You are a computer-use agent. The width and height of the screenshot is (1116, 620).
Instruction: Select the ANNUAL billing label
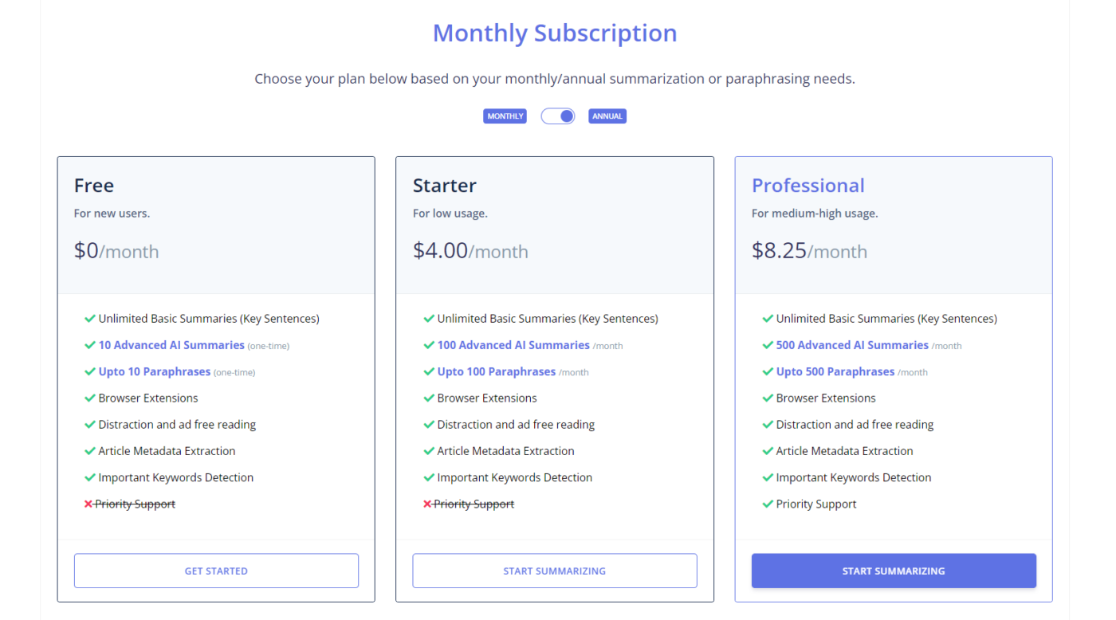click(x=607, y=116)
